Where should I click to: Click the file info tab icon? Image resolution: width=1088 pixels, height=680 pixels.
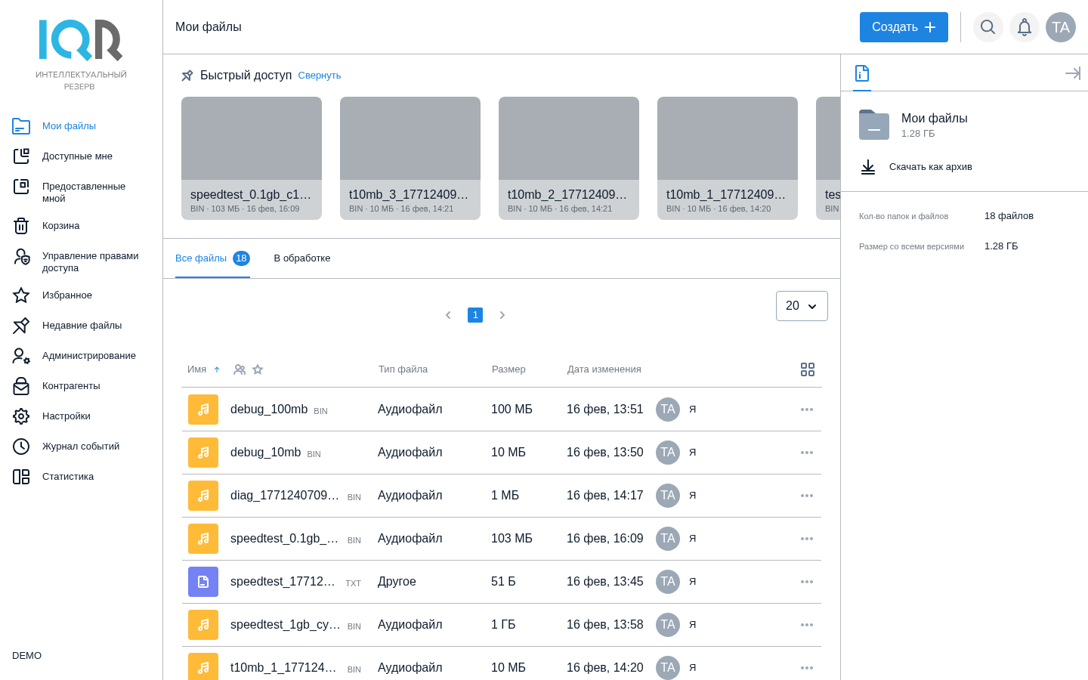862,73
